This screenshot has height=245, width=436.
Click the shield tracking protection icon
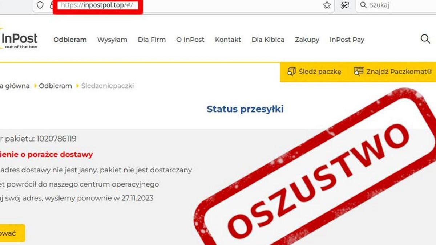pyautogui.click(x=40, y=5)
